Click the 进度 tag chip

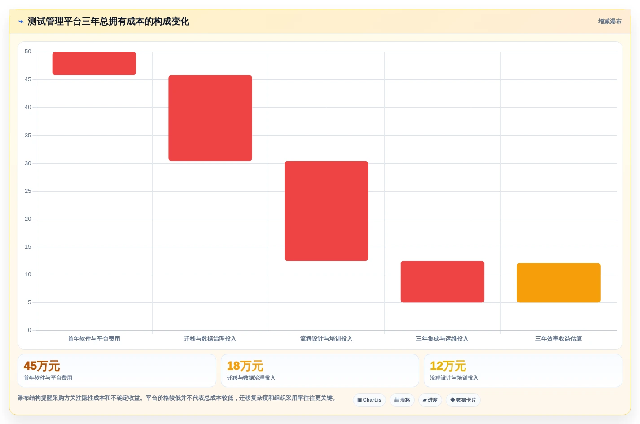pyautogui.click(x=430, y=400)
